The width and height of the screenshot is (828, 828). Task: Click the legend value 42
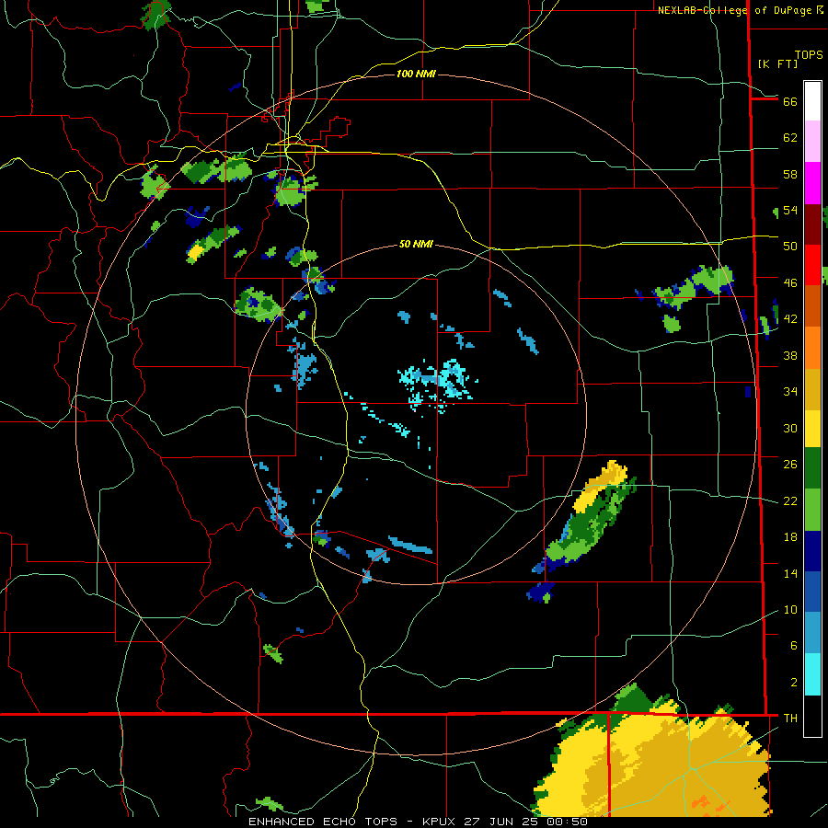tap(790, 319)
